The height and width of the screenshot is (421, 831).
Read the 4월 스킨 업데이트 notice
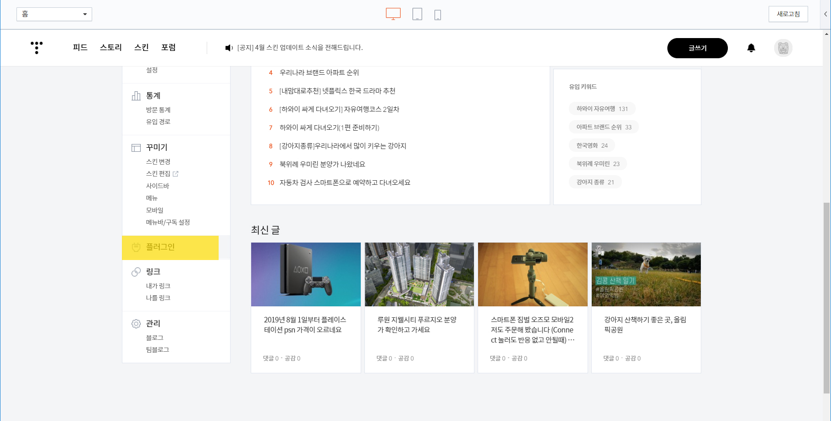[300, 48]
